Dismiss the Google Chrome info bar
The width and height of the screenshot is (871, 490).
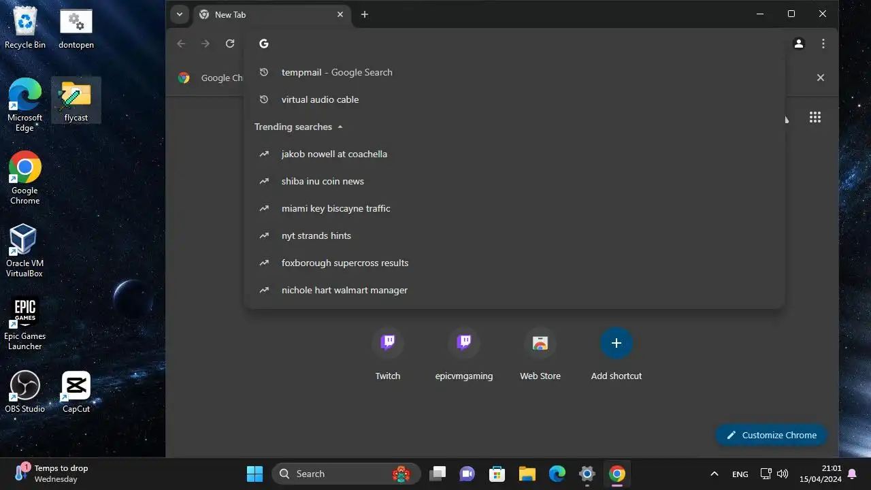pos(821,78)
